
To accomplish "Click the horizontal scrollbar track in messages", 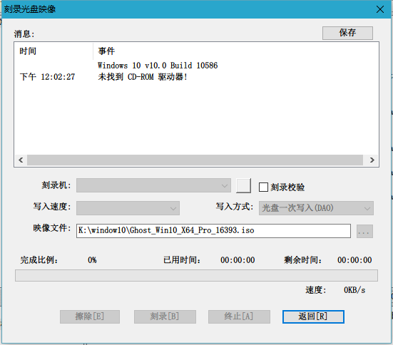I will click(195, 160).
